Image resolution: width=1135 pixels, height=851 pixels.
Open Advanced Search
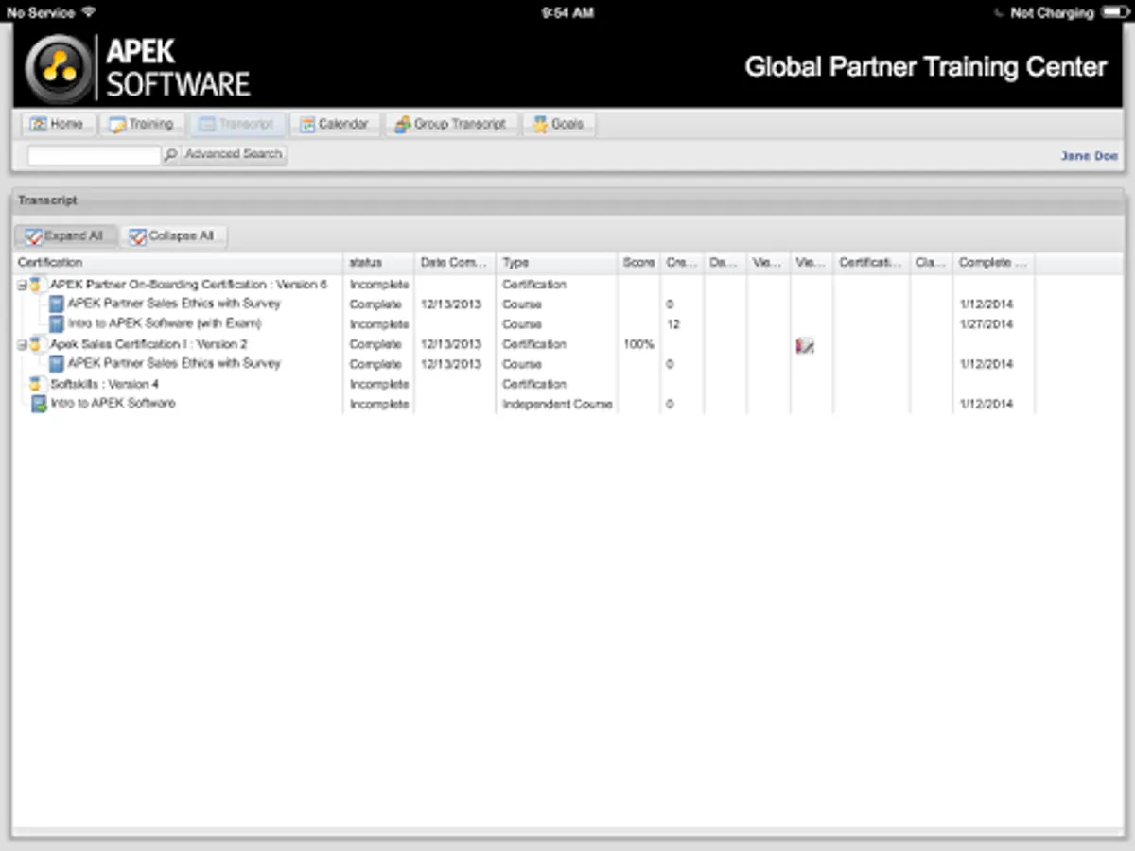[234, 154]
